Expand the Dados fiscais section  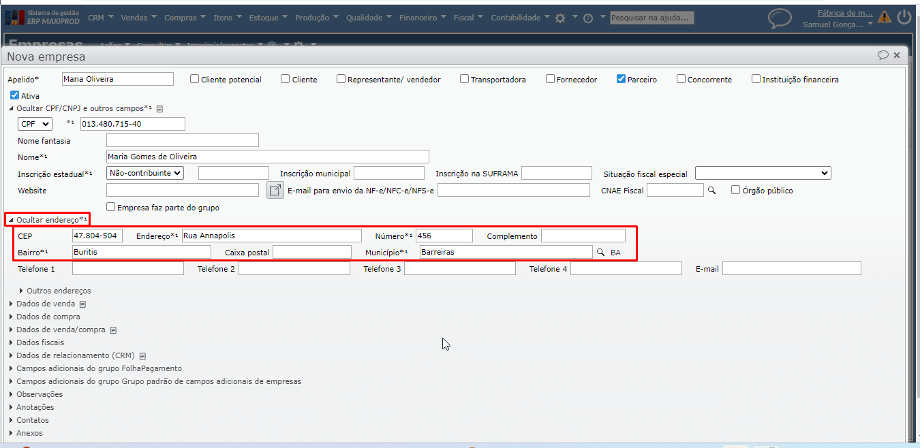coord(40,342)
